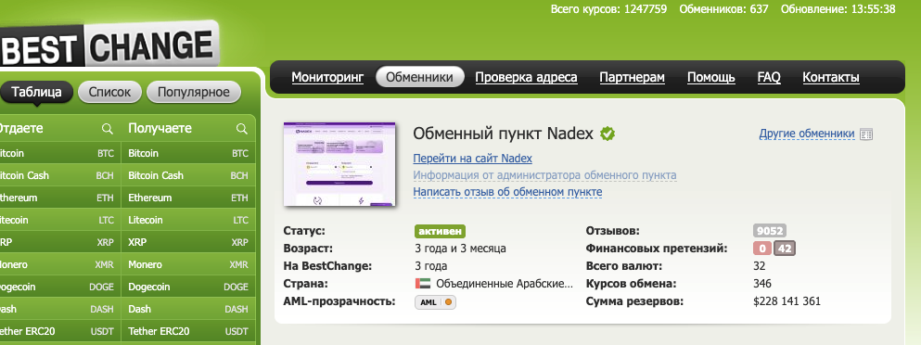Click the table icon beside Другие обменники

pos(865,134)
